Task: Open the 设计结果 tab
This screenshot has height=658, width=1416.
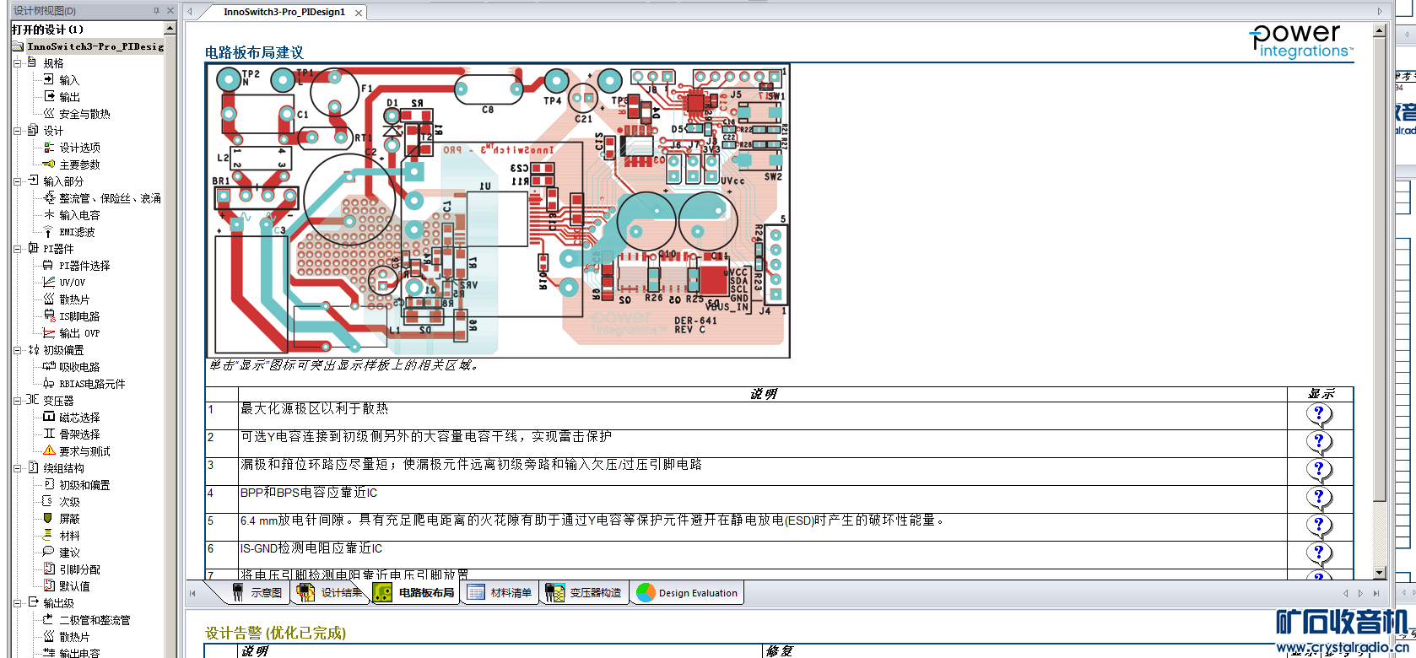Action: click(332, 593)
